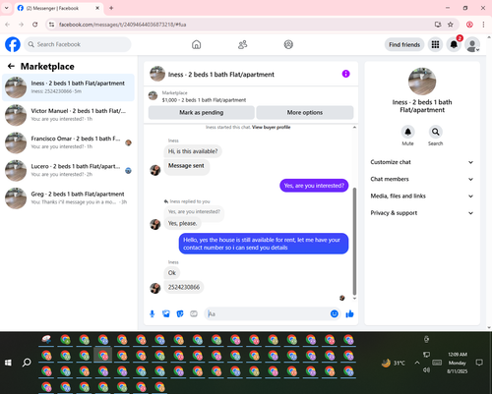Open Francisco Omar conversation
This screenshot has height=394, width=492.
[68, 142]
